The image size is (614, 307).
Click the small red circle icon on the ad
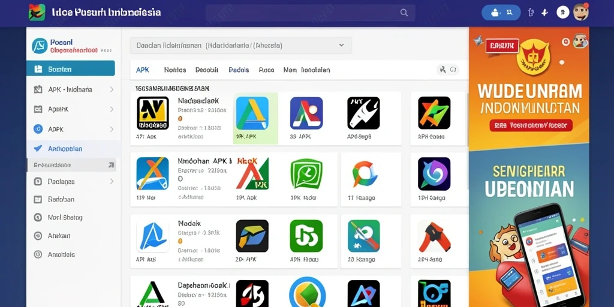pos(565,41)
